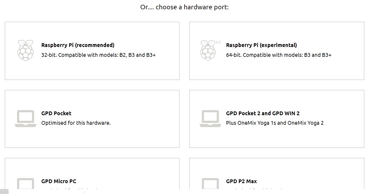
Task: Choose the laptop icon beside GPD P2 Max
Action: [x=210, y=183]
